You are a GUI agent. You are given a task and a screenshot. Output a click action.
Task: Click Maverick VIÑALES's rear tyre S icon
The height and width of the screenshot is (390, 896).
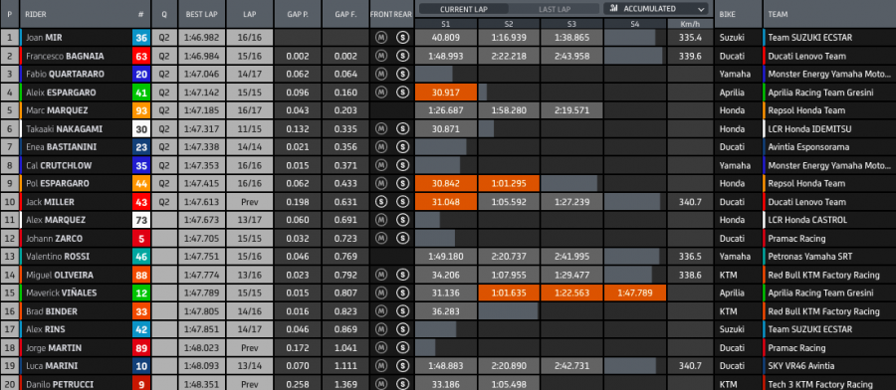point(402,293)
